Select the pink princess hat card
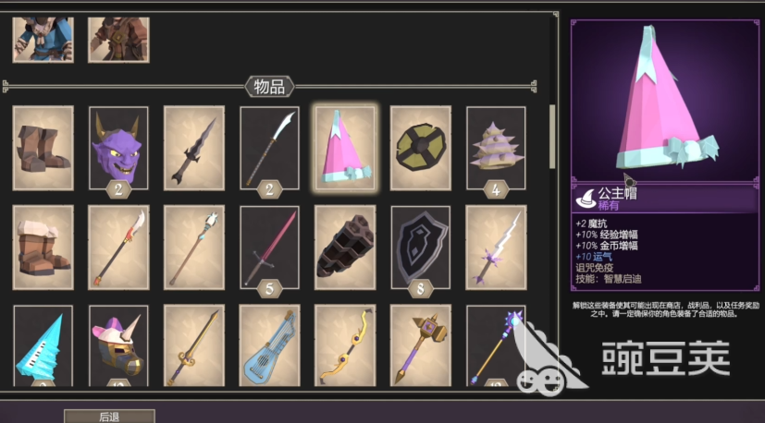The image size is (765, 423). coord(345,148)
